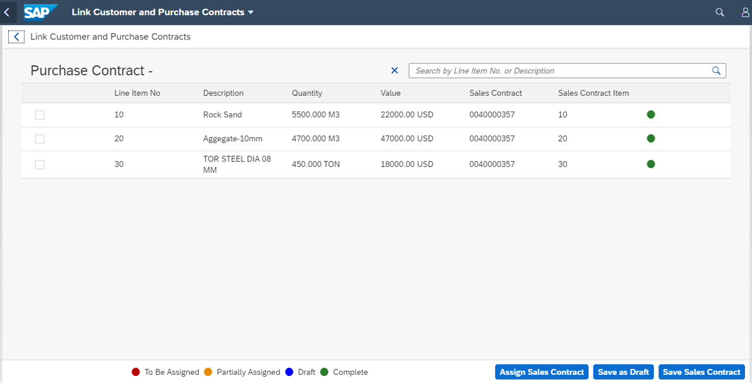Check the Aggegate-10mm line item checkbox
The image size is (752, 383).
(39, 139)
